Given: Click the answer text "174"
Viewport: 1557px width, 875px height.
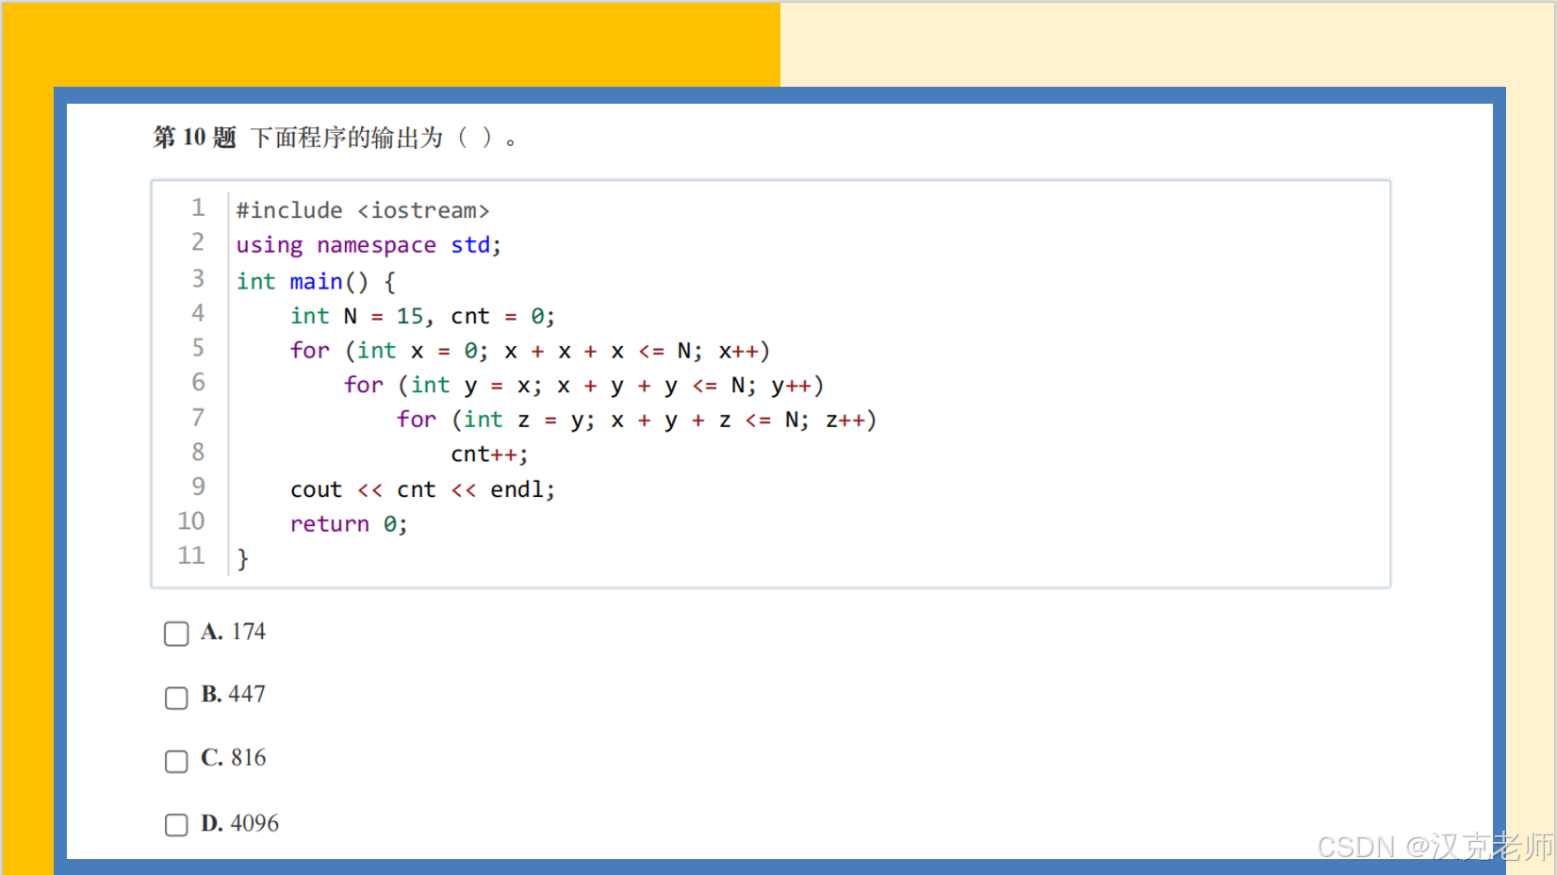Looking at the screenshot, I should click(249, 632).
